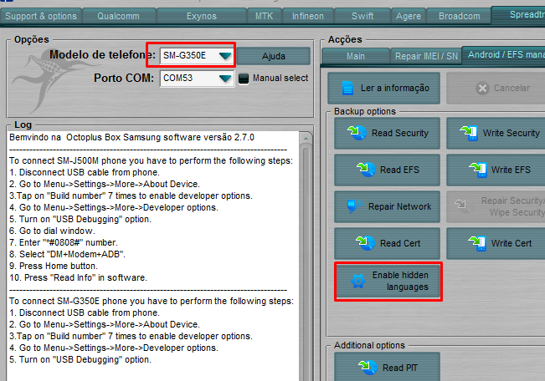Click the gear icon on Enable hidden languages
The height and width of the screenshot is (381, 545).
point(358,281)
